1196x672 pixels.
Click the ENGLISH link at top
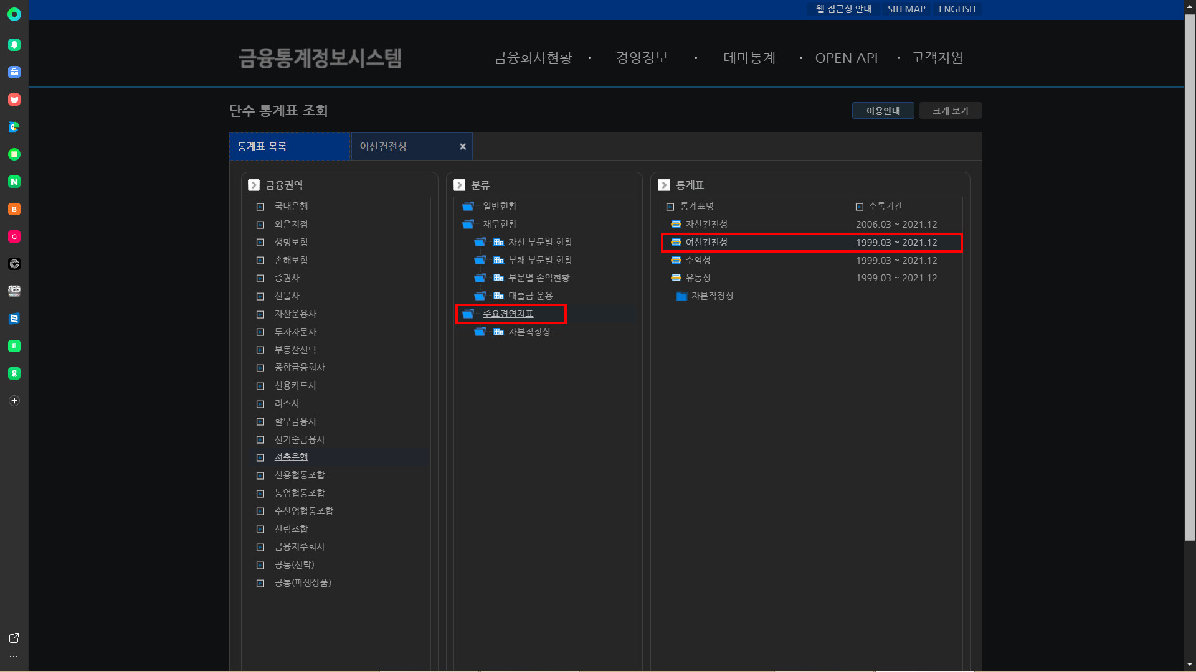coord(957,9)
